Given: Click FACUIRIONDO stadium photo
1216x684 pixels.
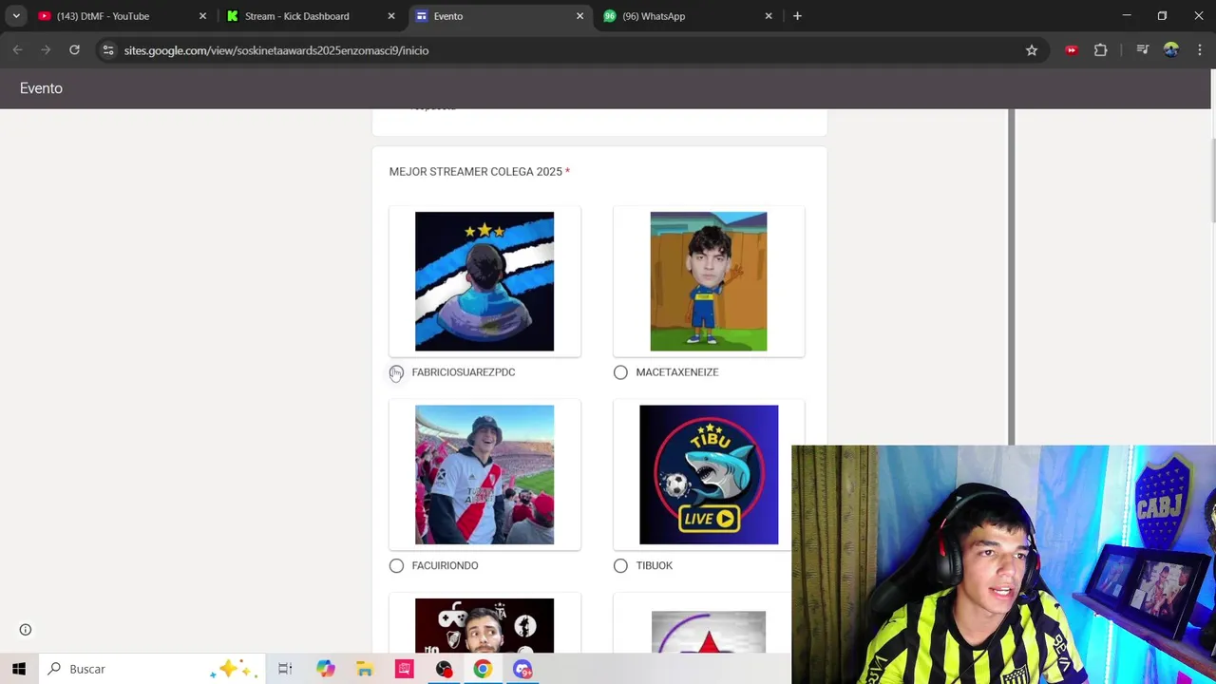Looking at the screenshot, I should pos(484,475).
